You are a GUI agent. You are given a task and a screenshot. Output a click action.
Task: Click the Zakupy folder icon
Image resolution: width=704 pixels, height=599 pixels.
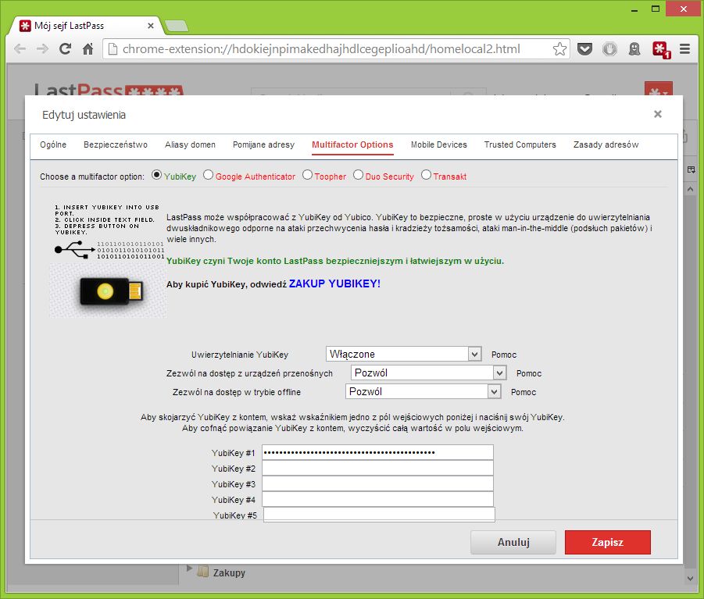[x=203, y=571]
